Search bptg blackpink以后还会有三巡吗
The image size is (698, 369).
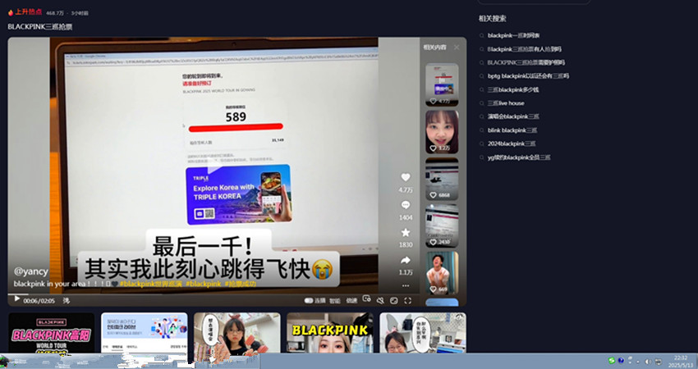pyautogui.click(x=528, y=76)
